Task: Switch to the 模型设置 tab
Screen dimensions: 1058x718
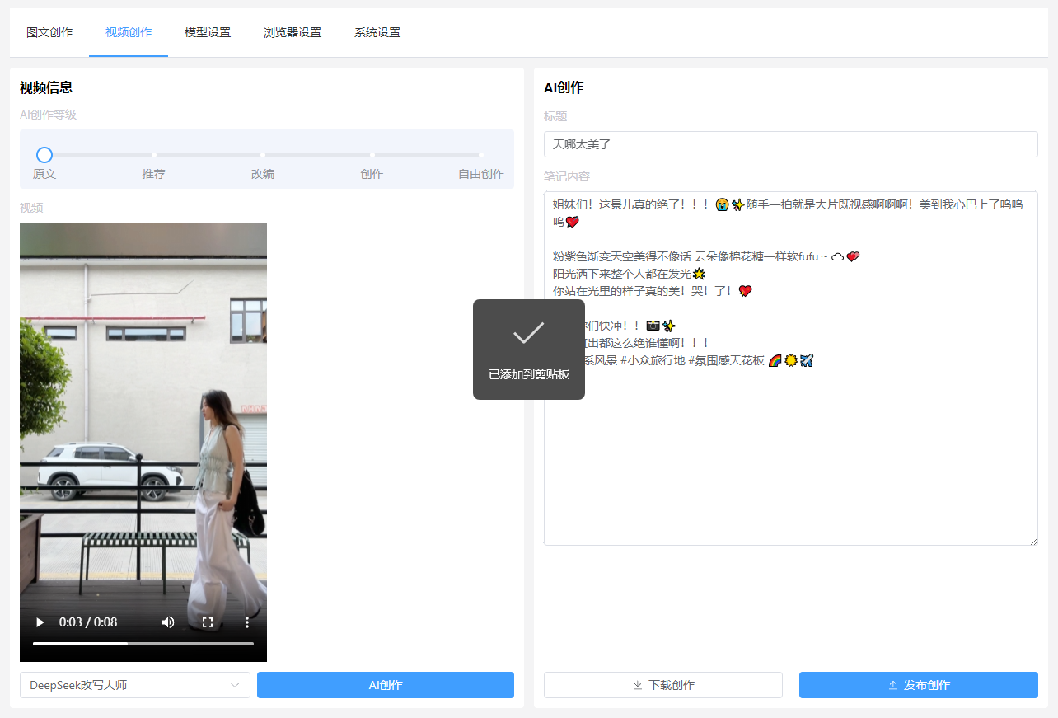Action: point(207,31)
